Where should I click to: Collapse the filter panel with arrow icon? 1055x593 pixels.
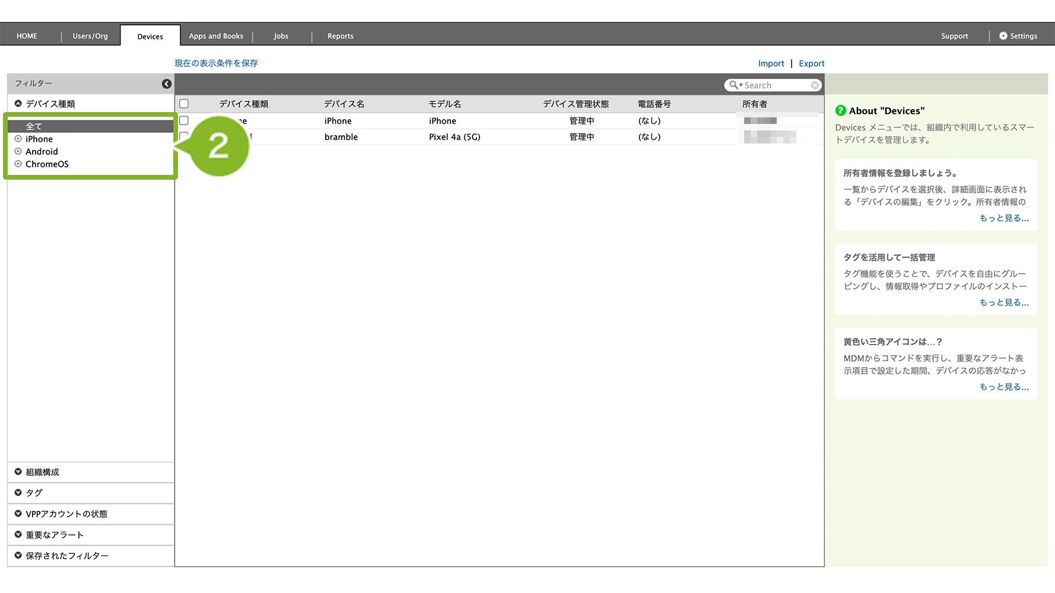pos(167,84)
